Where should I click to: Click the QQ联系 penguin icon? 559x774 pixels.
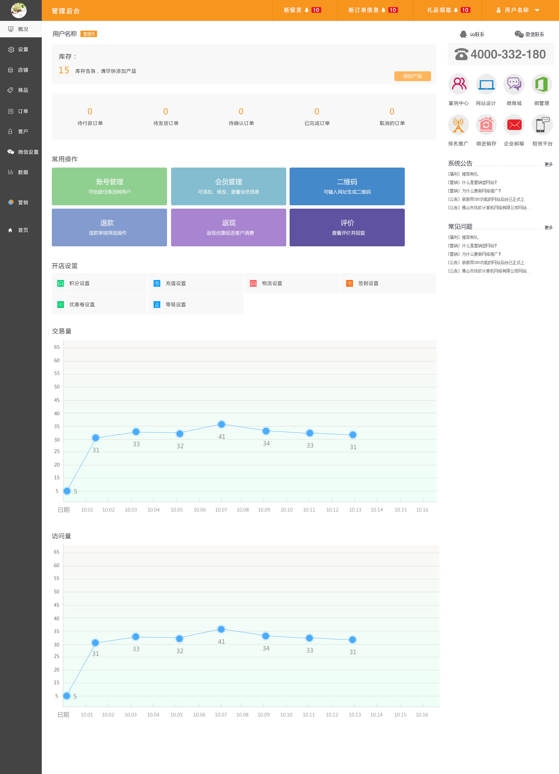click(463, 34)
